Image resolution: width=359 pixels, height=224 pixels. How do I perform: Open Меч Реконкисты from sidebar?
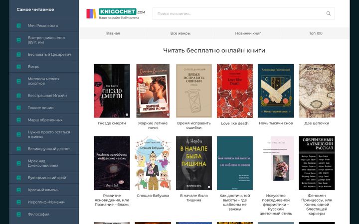[43, 25]
